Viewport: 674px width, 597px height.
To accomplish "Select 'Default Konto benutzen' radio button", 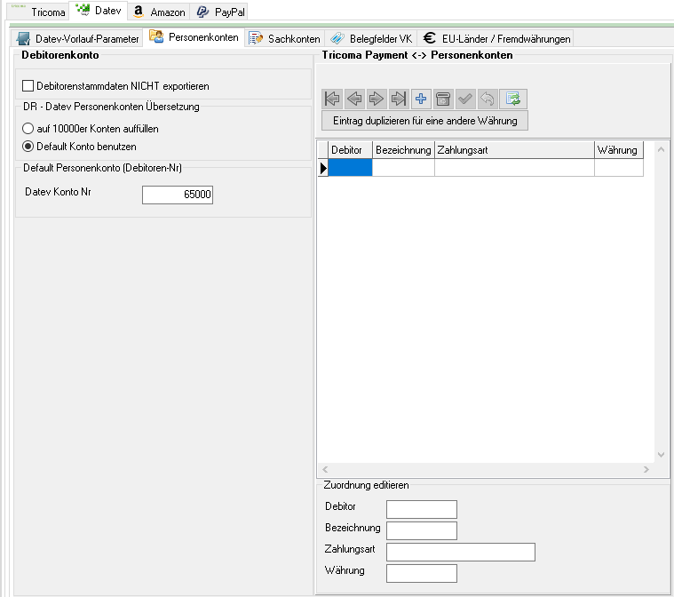I will [x=28, y=146].
